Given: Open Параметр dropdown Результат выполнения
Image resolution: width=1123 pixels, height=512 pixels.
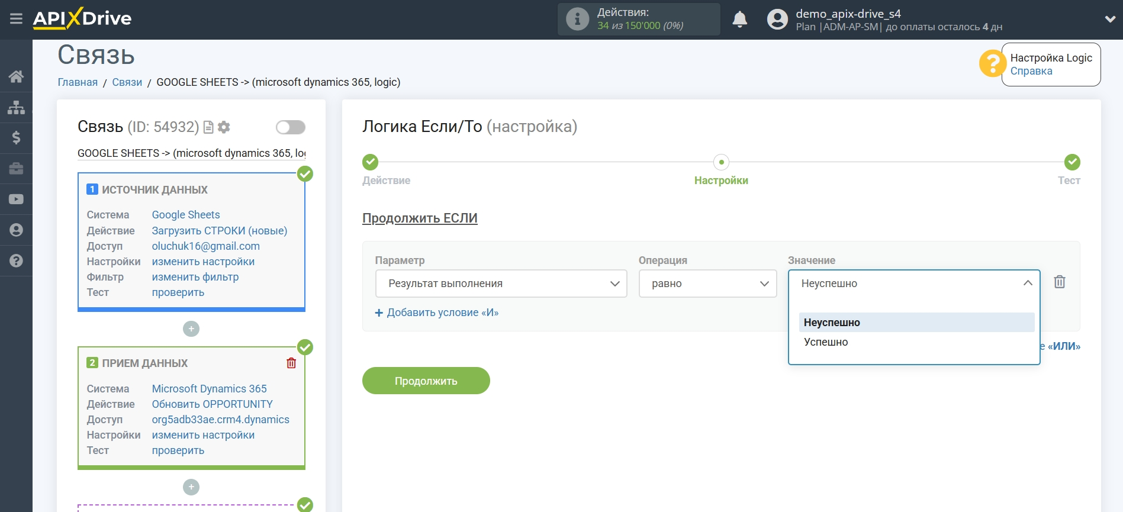Looking at the screenshot, I should (x=501, y=284).
